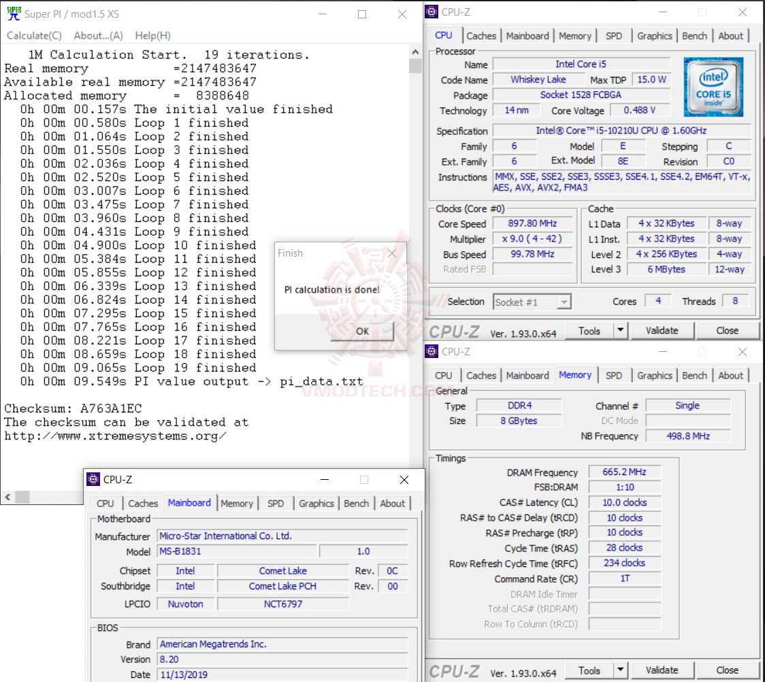Switch to SPD tab in the Mainboard CPU-Z window
Screen dimensions: 765x682
276,504
